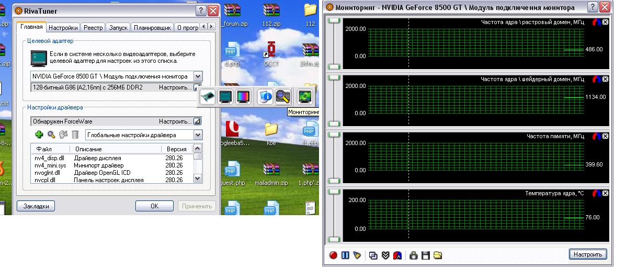Click rainbow-colored monitor icon in flyout toolbar
Image resolution: width=626 pixels, height=268 pixels.
click(x=243, y=96)
